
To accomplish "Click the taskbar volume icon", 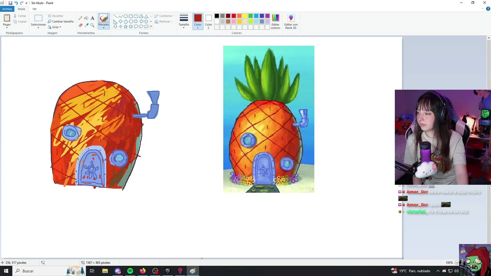I will [x=456, y=271].
